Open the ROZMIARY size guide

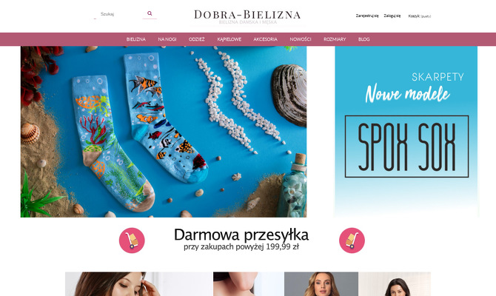pyautogui.click(x=335, y=39)
